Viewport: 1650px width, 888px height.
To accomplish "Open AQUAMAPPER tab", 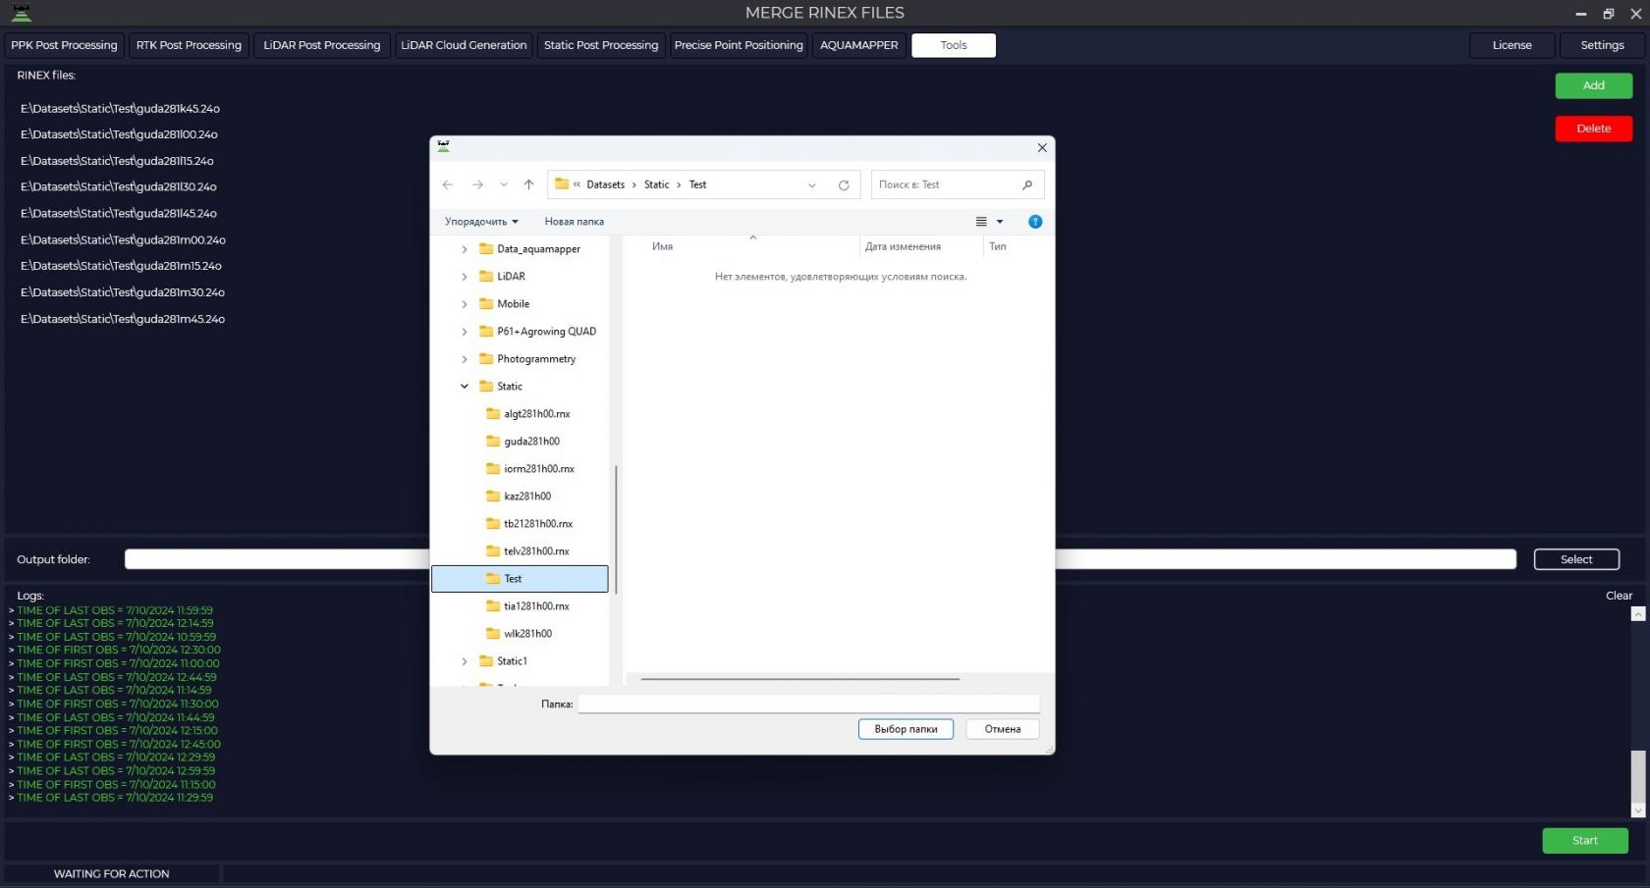I will click(859, 45).
